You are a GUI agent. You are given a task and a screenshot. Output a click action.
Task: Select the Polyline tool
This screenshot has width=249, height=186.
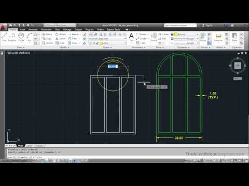coord(12,37)
